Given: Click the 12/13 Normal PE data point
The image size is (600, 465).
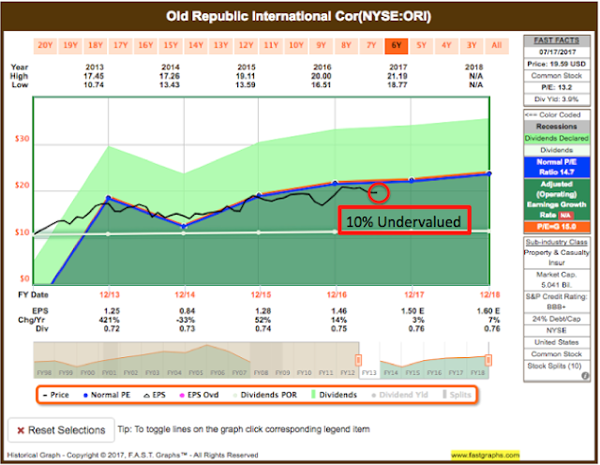Looking at the screenshot, I should coord(109,198).
